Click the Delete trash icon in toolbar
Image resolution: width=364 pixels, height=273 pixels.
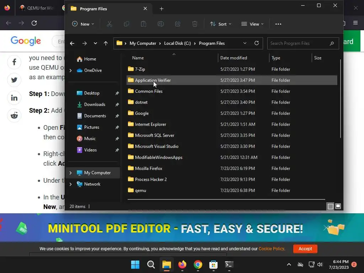point(195,24)
